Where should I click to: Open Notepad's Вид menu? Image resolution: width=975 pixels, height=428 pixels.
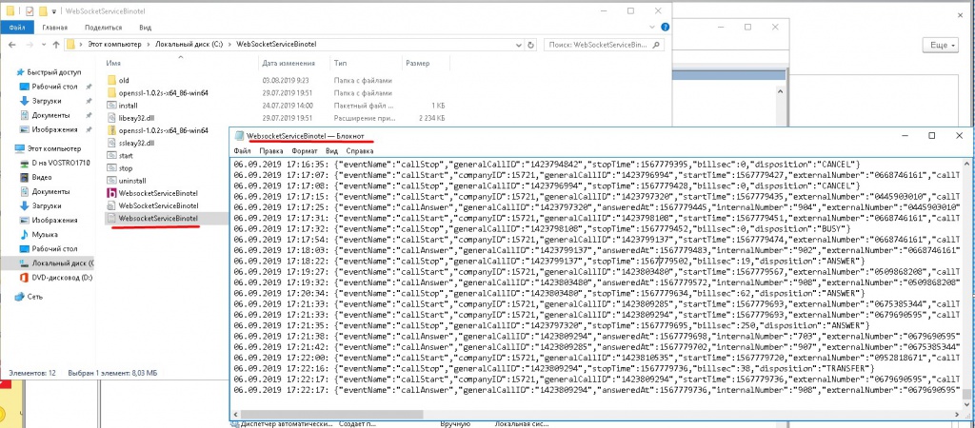pyautogui.click(x=331, y=150)
